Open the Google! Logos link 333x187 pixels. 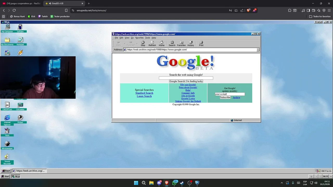pos(188,99)
